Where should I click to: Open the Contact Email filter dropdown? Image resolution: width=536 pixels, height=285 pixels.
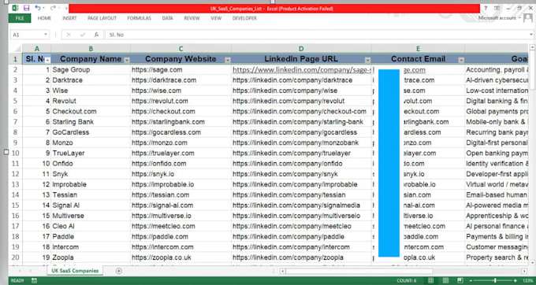point(461,60)
